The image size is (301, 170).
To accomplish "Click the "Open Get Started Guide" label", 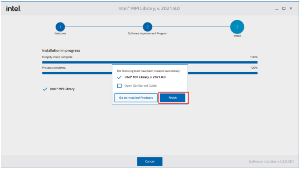I will click(141, 86).
